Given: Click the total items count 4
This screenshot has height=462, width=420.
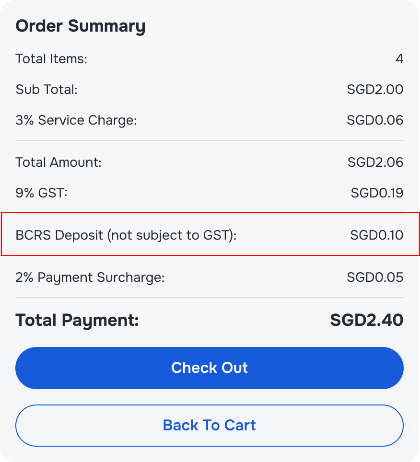Looking at the screenshot, I should pyautogui.click(x=399, y=58).
